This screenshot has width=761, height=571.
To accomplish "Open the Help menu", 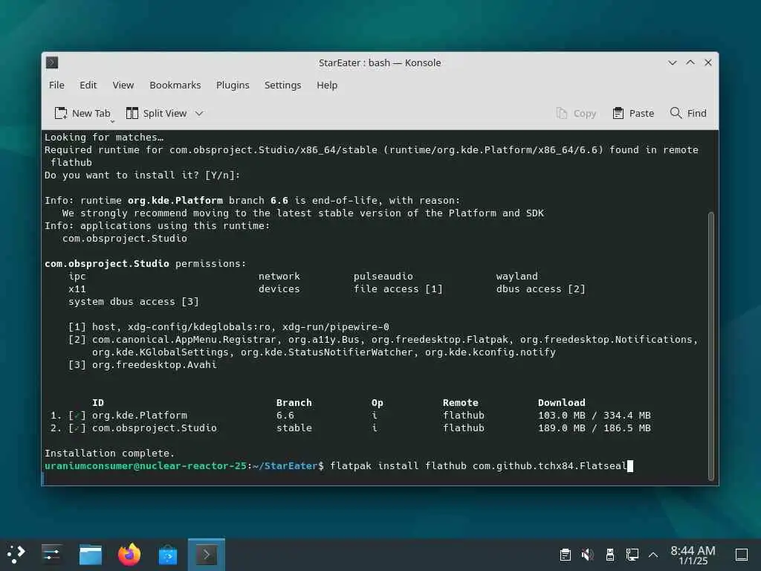I will pos(327,85).
